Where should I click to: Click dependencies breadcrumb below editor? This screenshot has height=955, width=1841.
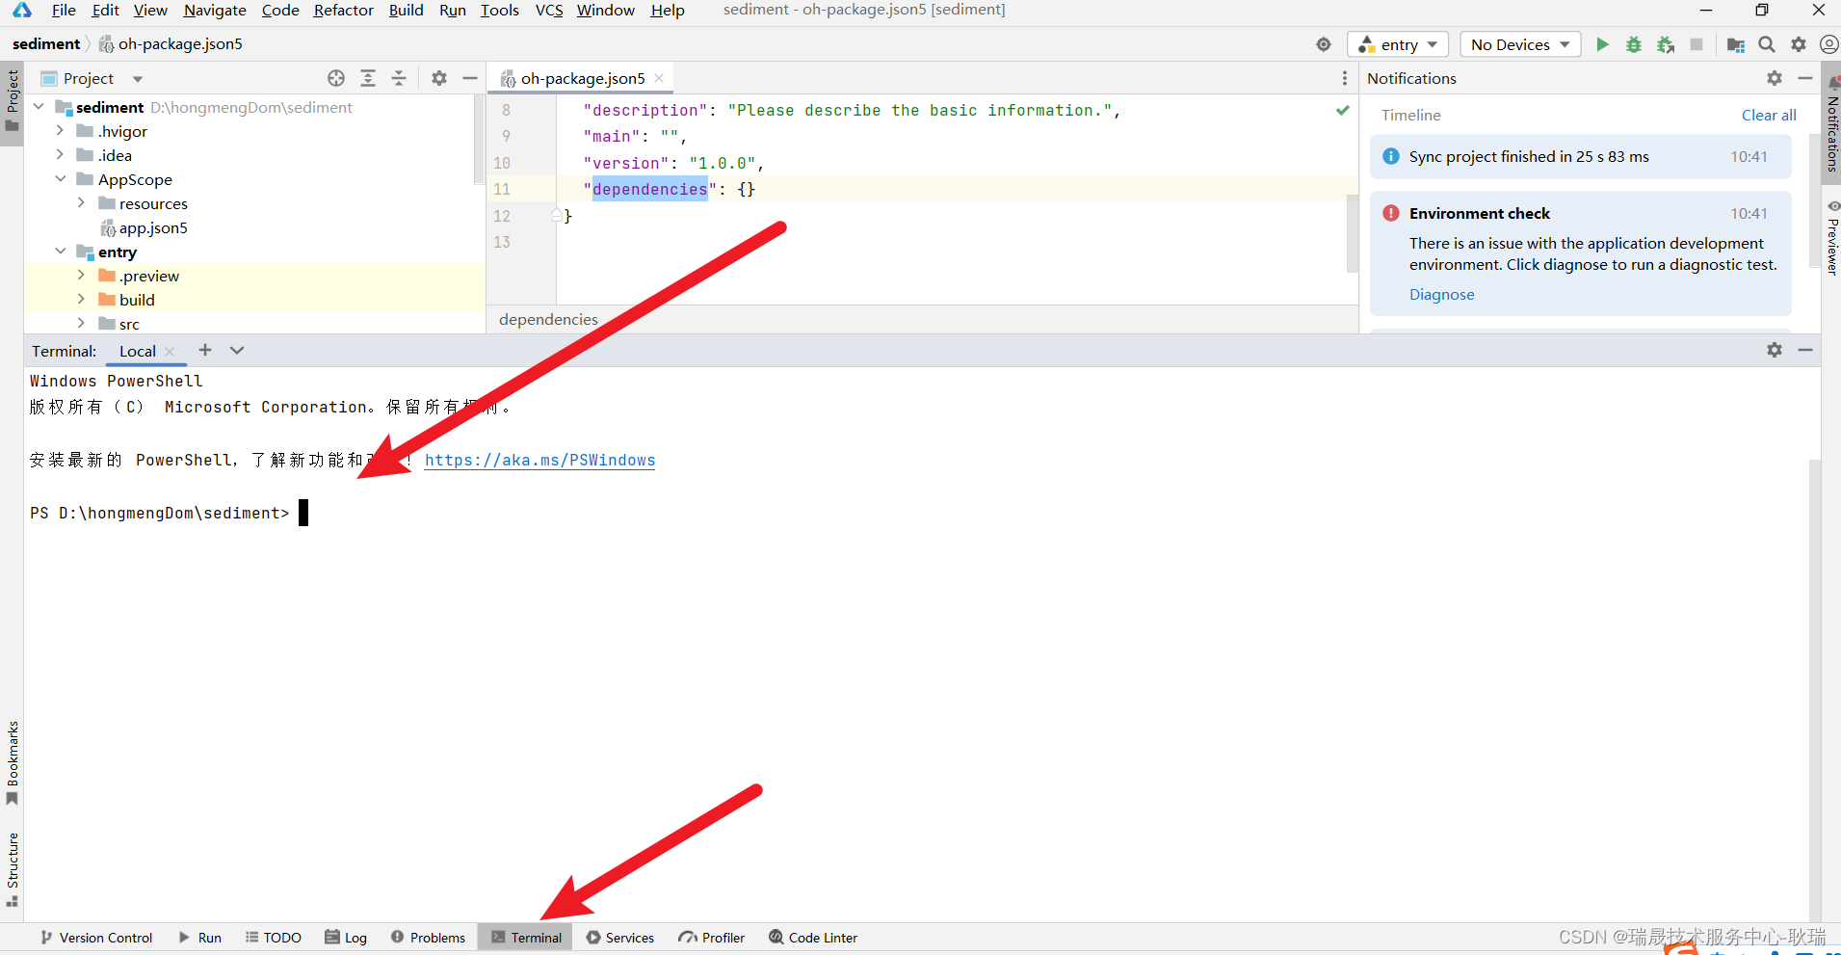pos(548,319)
